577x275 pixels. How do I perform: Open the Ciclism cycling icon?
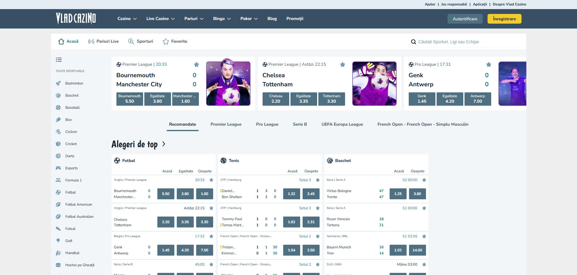(x=58, y=132)
